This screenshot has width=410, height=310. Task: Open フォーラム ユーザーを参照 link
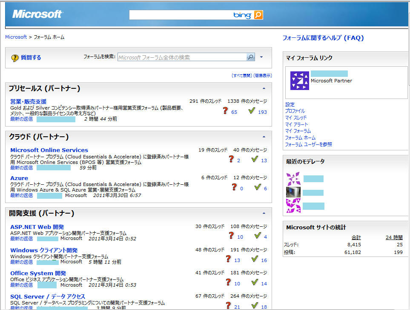coord(309,144)
